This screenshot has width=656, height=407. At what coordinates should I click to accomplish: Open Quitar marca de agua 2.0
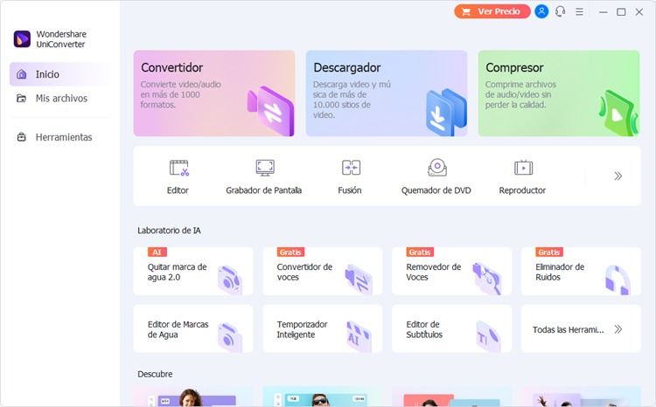(x=193, y=272)
